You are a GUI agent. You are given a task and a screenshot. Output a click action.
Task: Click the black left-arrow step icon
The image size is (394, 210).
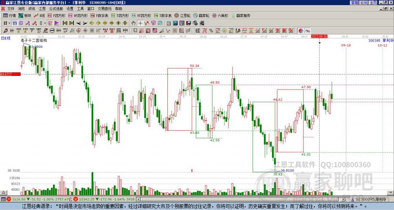(x=78, y=23)
